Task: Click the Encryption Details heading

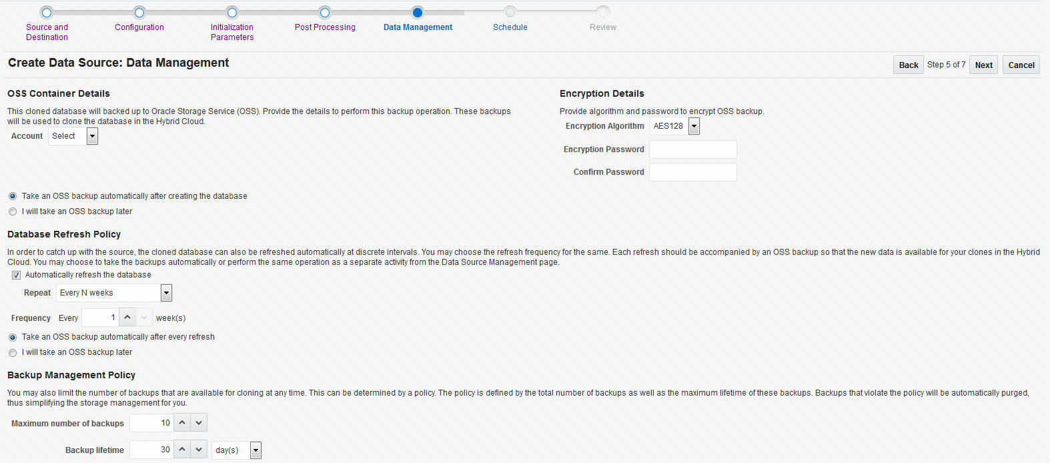Action: coord(602,93)
